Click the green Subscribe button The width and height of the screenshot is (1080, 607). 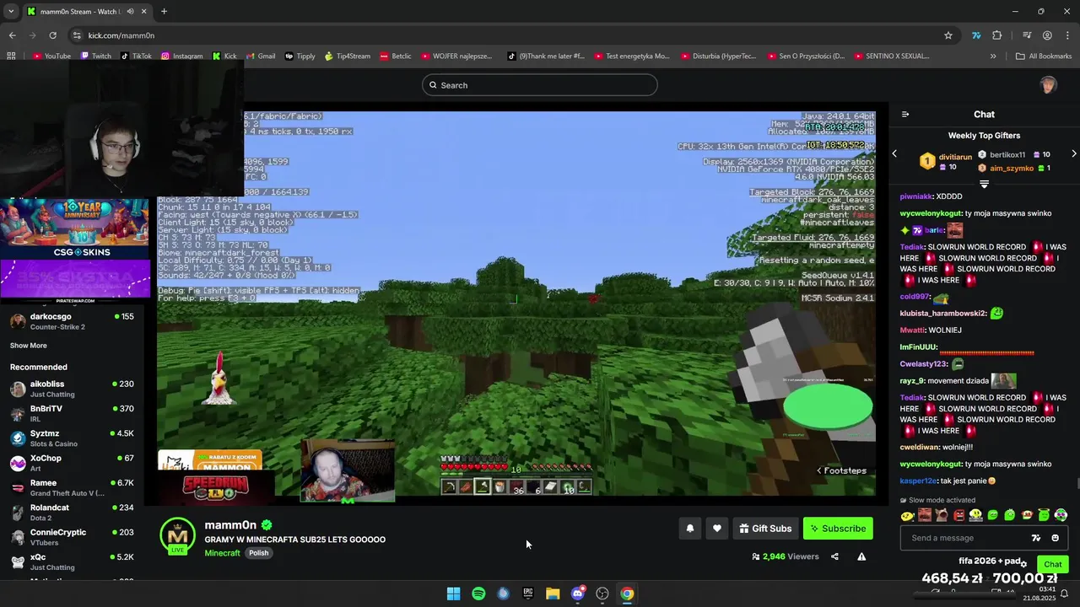(838, 529)
